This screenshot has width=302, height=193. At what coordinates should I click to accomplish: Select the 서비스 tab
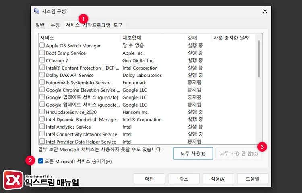point(72,25)
